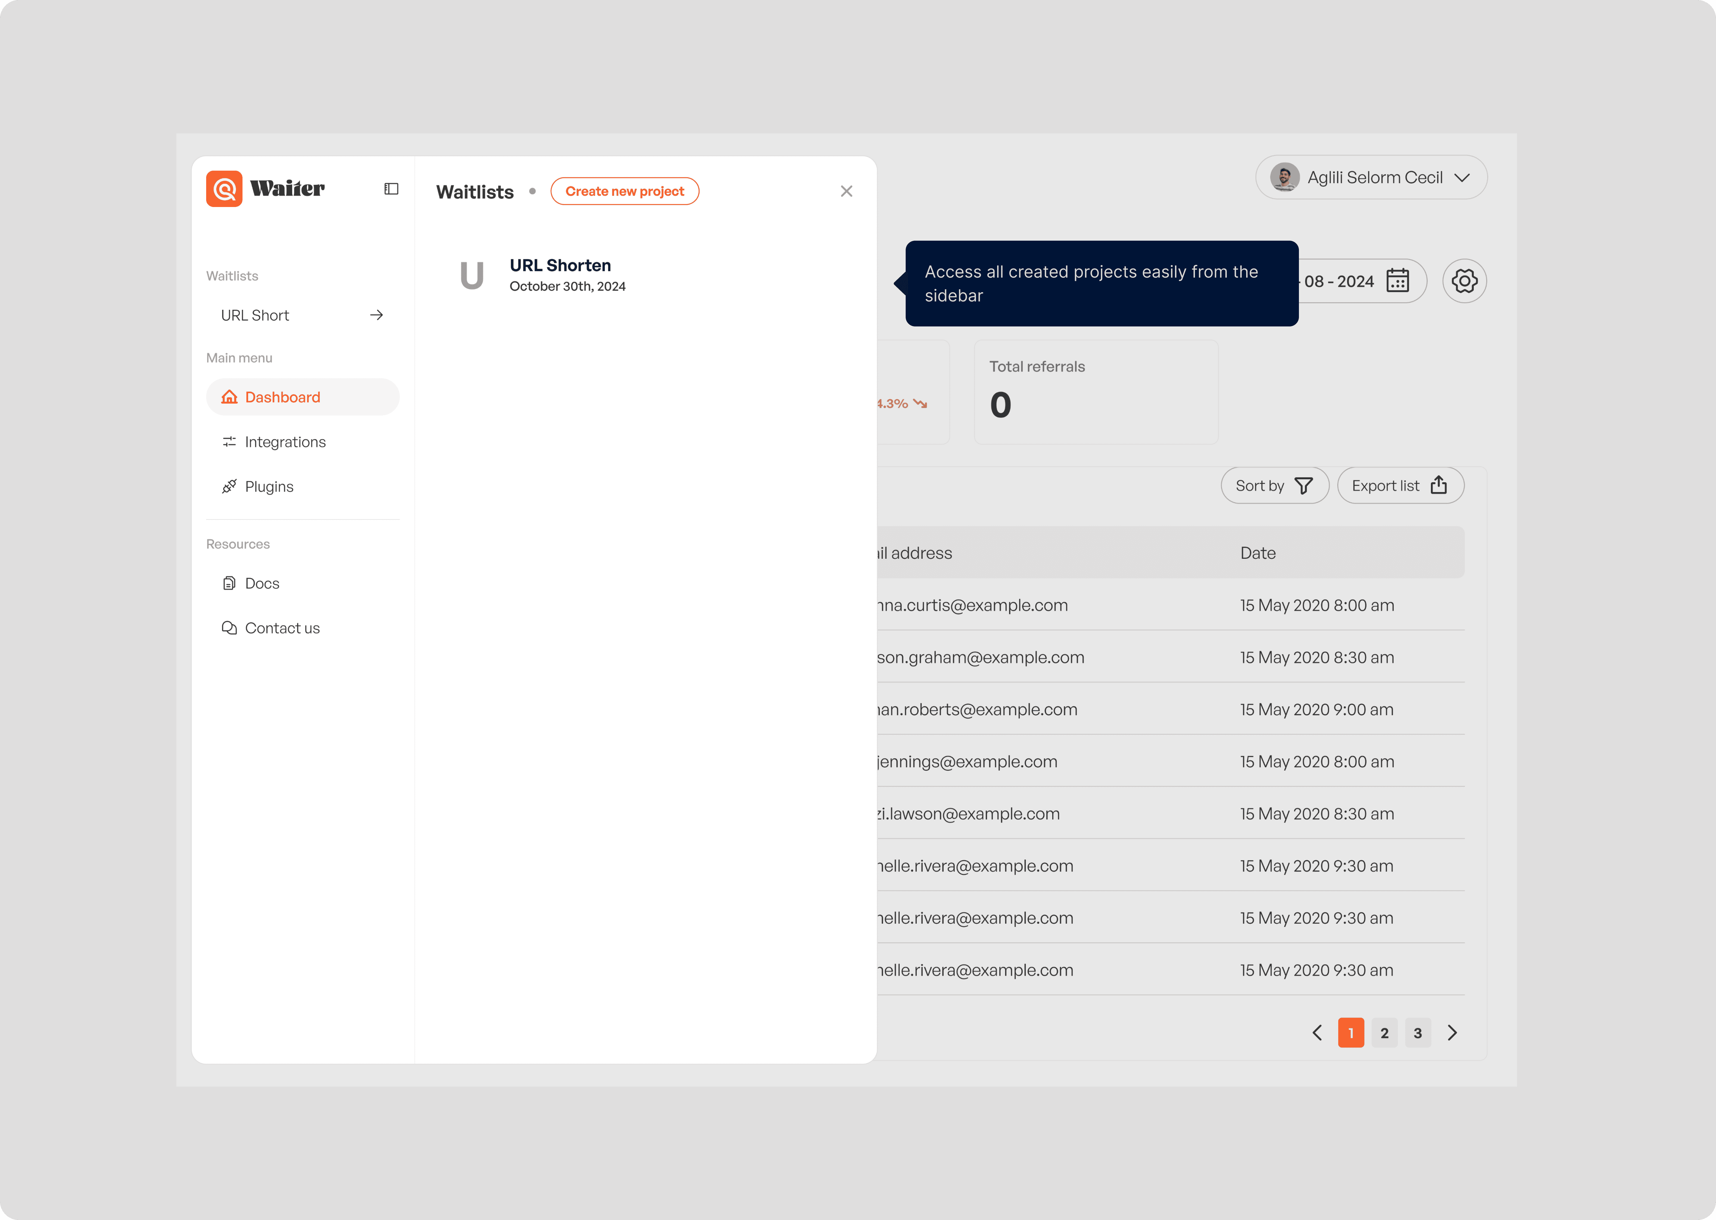Open the calendar date picker icon
The width and height of the screenshot is (1716, 1220).
click(1397, 281)
